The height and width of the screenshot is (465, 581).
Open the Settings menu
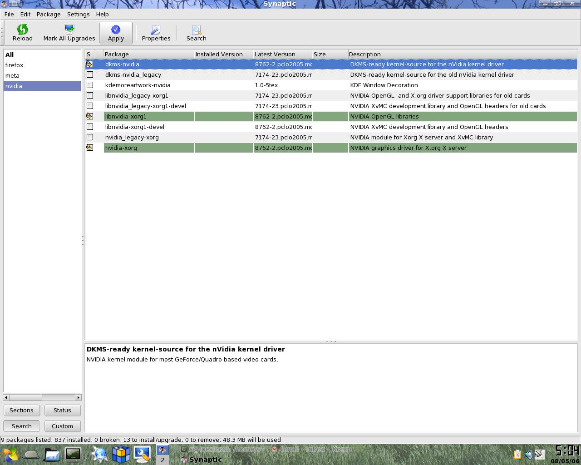coord(78,14)
